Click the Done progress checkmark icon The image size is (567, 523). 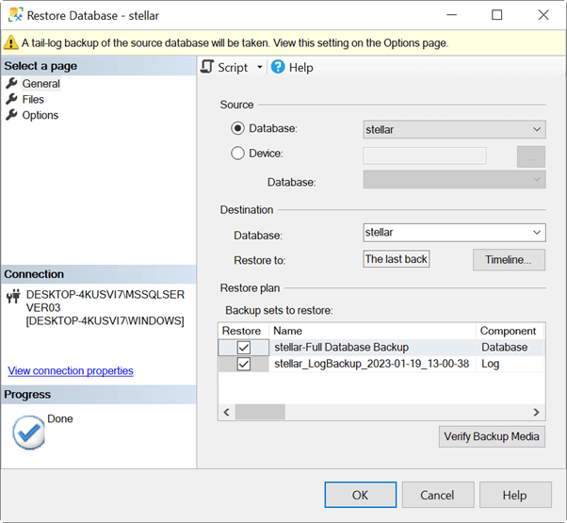click(27, 432)
